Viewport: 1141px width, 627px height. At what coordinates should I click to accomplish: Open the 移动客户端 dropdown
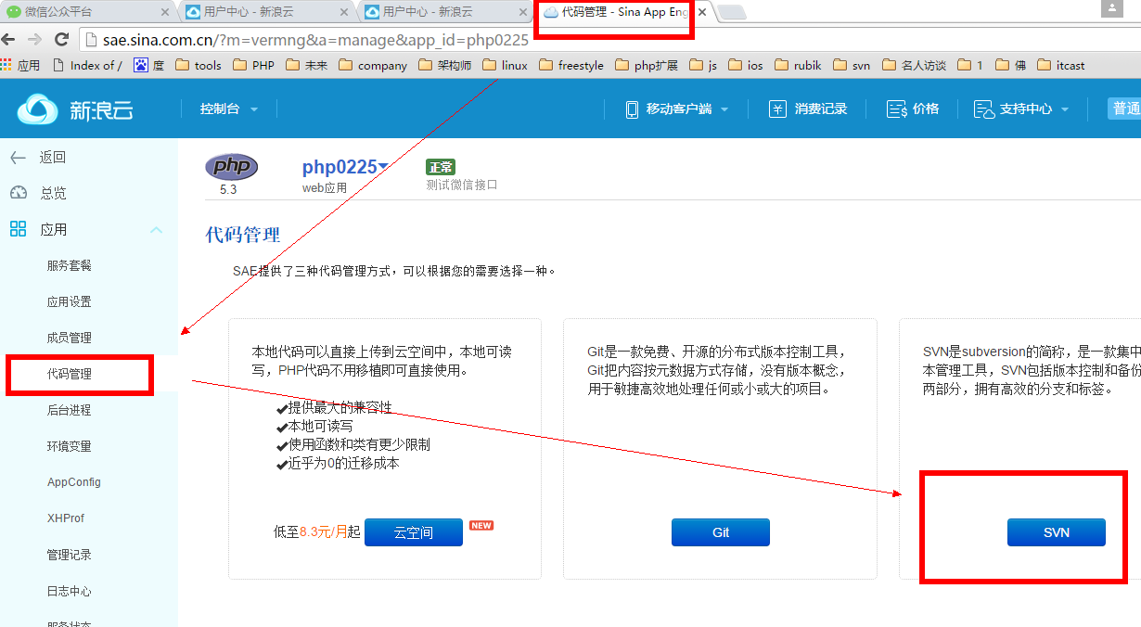pyautogui.click(x=678, y=109)
